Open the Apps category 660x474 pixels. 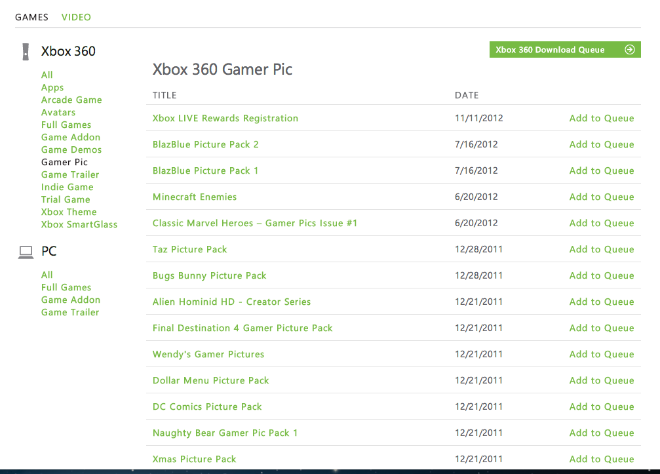(x=52, y=88)
